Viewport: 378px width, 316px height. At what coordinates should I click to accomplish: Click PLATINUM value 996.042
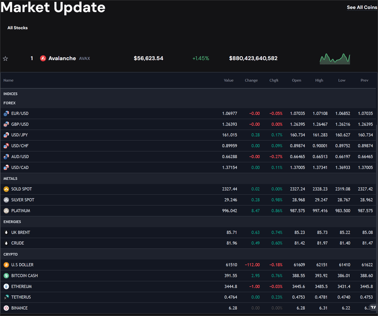coord(230,211)
